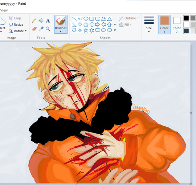196x186 pixels.
Task: Select the Diamond shape
Action: tap(80, 25)
